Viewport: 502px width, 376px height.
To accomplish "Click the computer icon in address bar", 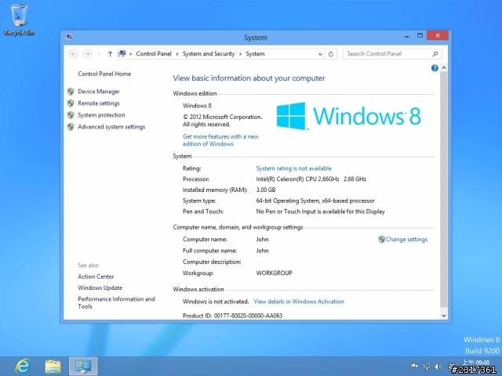I will pos(122,53).
